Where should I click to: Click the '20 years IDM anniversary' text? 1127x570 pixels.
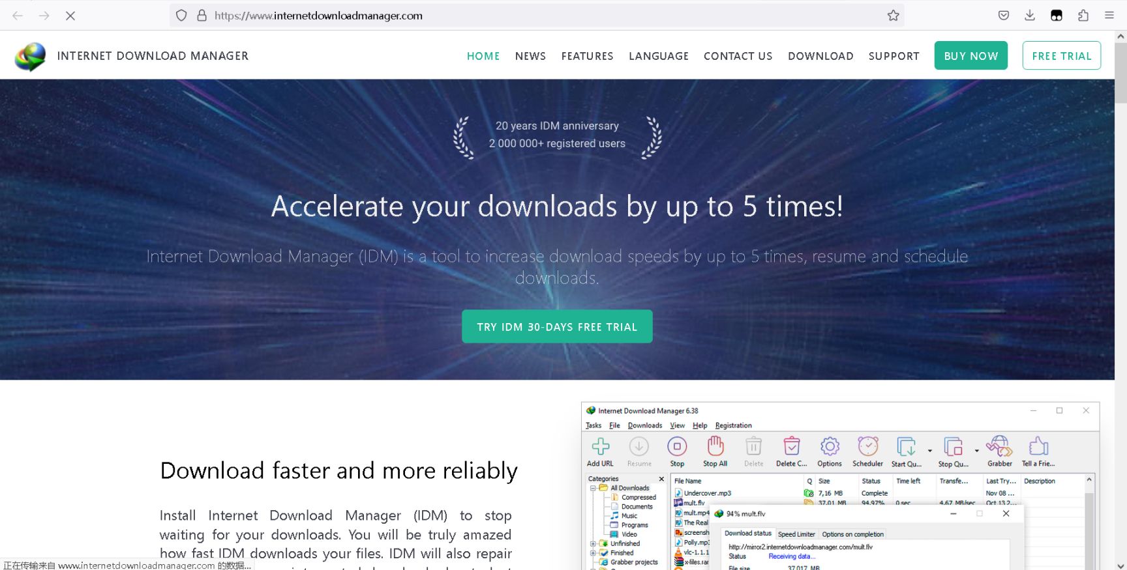557,126
